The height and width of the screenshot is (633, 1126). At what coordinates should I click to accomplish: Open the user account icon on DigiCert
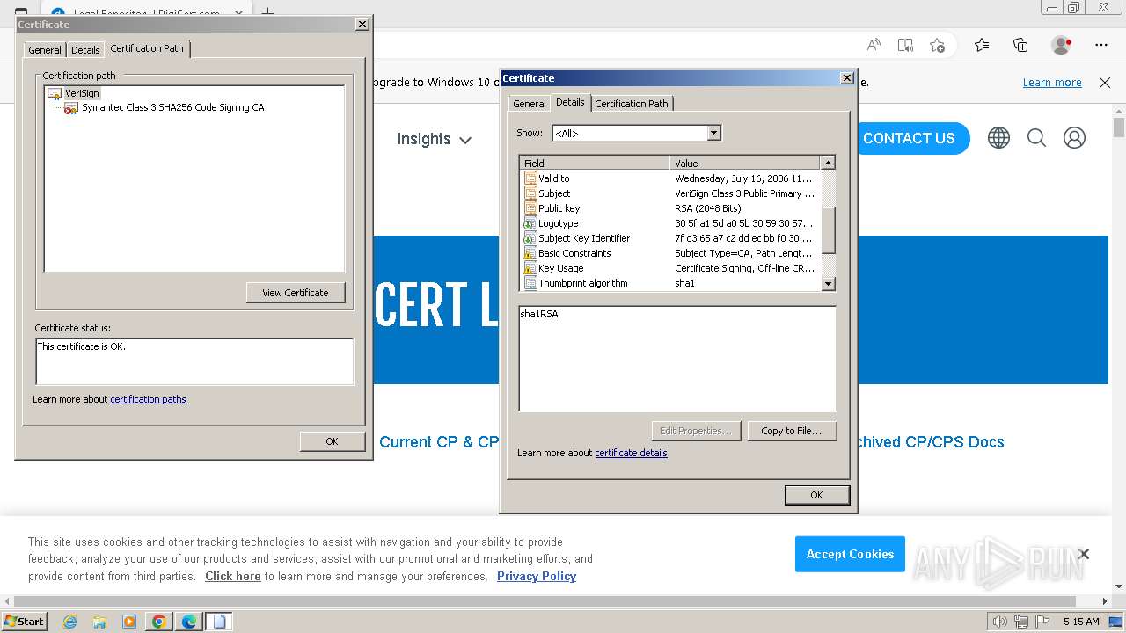point(1074,138)
